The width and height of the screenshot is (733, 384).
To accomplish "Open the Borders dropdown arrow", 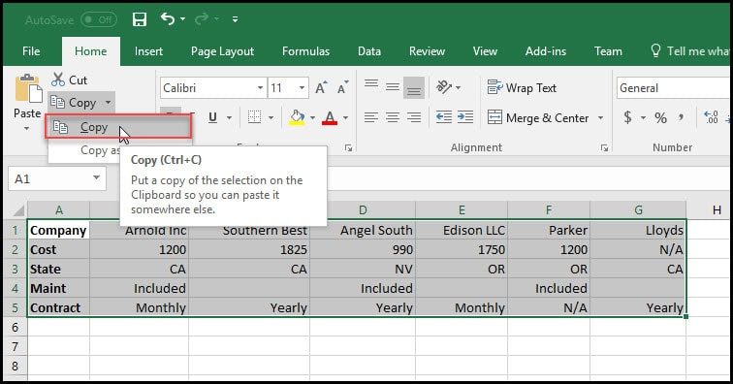I will point(271,118).
